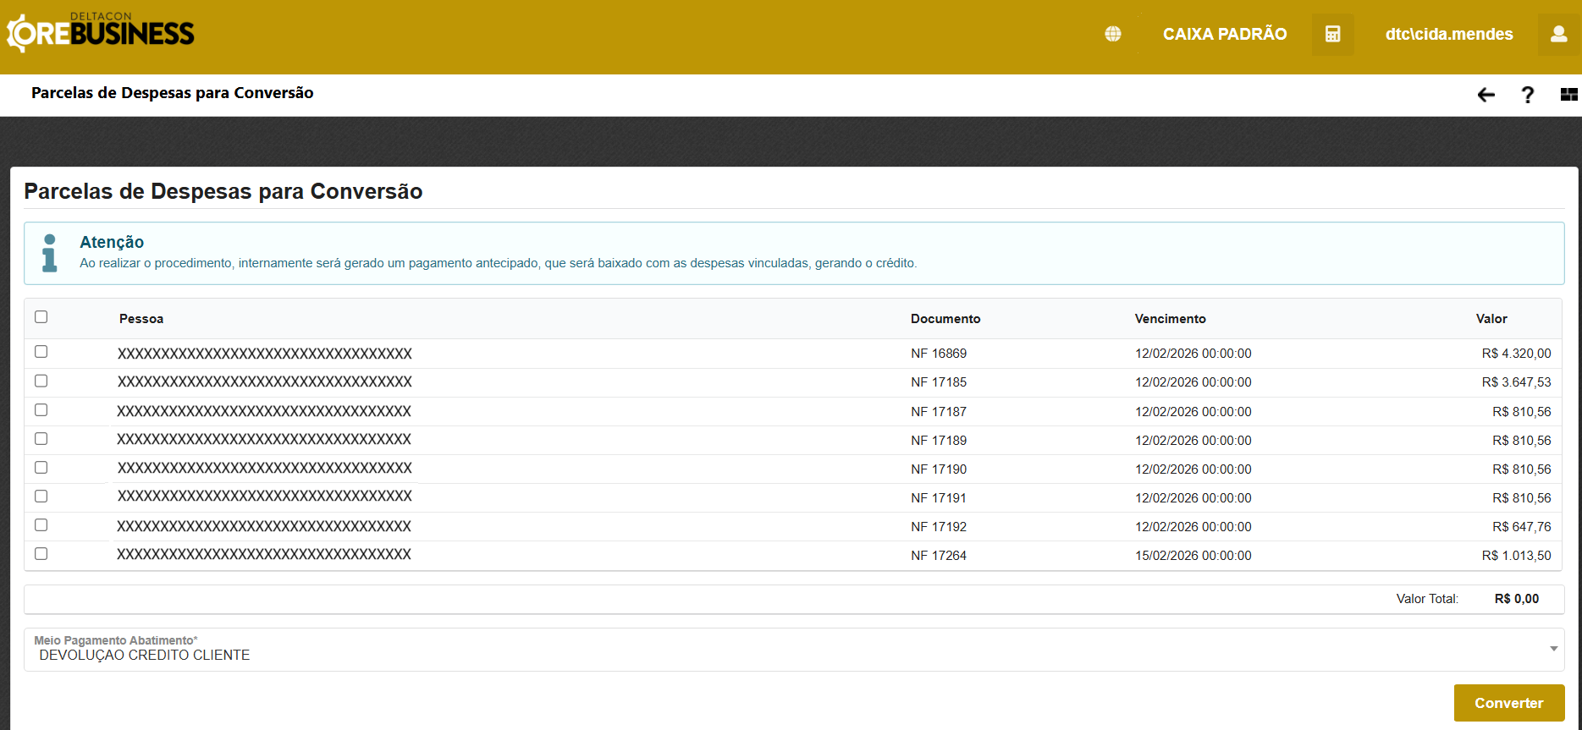
Task: Check the row for NF 17190
Action: (41, 468)
